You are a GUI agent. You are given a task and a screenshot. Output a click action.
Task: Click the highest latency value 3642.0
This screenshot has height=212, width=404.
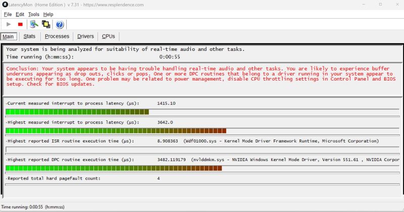tap(165, 122)
